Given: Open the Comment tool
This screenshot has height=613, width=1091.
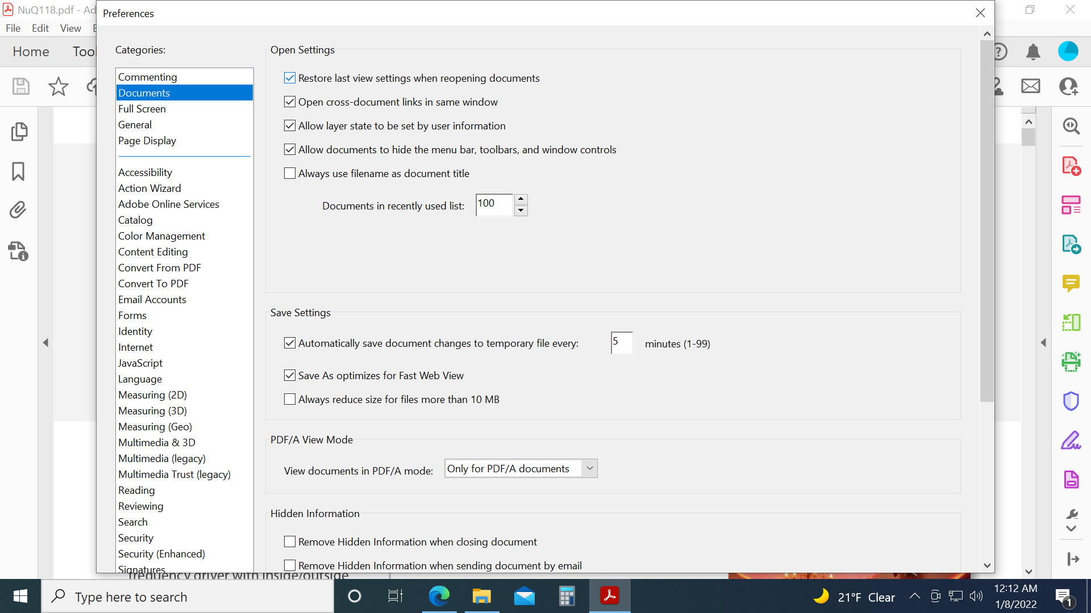Looking at the screenshot, I should click(x=1071, y=284).
